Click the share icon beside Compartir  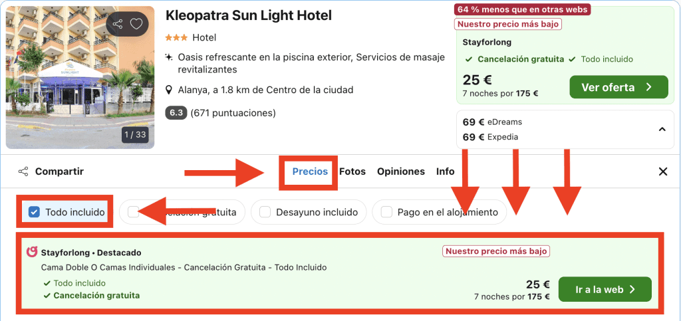(x=23, y=171)
